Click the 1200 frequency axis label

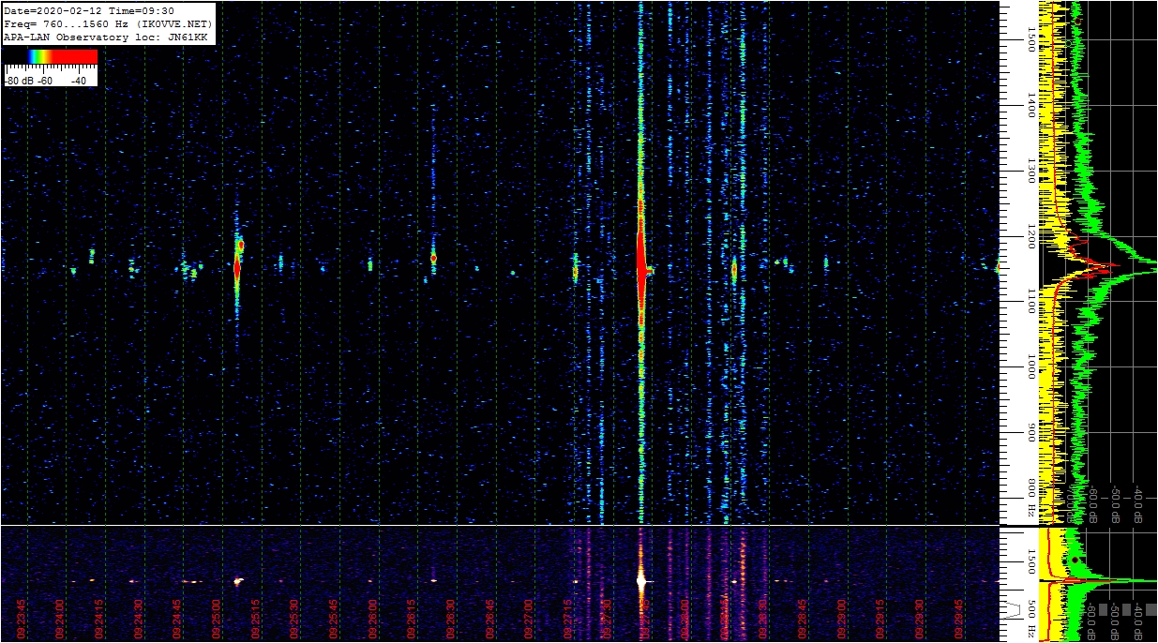pyautogui.click(x=1031, y=236)
